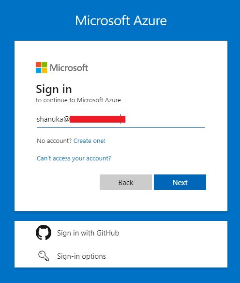Click the GitHub octocat icon
This screenshot has height=283, width=240.
tap(44, 233)
